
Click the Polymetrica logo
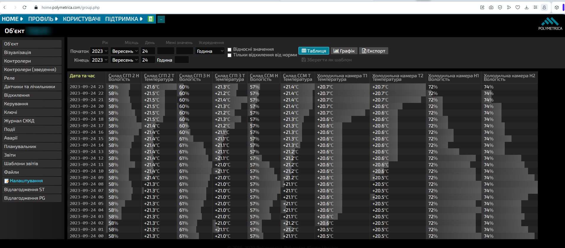point(550,24)
